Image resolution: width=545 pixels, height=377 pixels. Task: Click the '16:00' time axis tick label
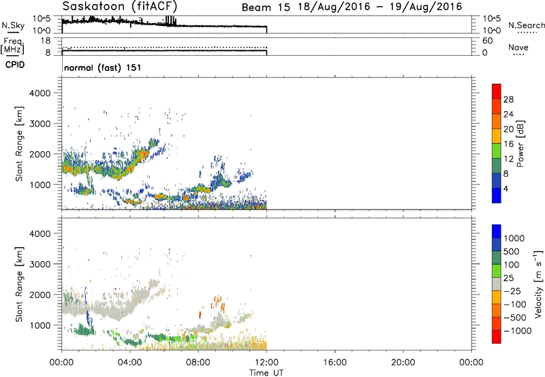pyautogui.click(x=334, y=363)
